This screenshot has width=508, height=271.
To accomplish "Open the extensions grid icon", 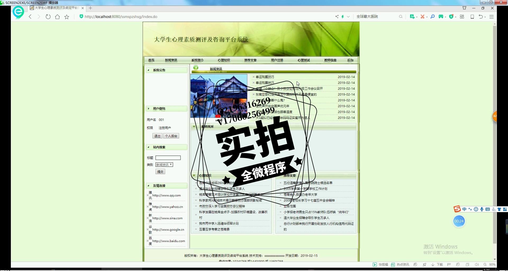I will click(462, 17).
